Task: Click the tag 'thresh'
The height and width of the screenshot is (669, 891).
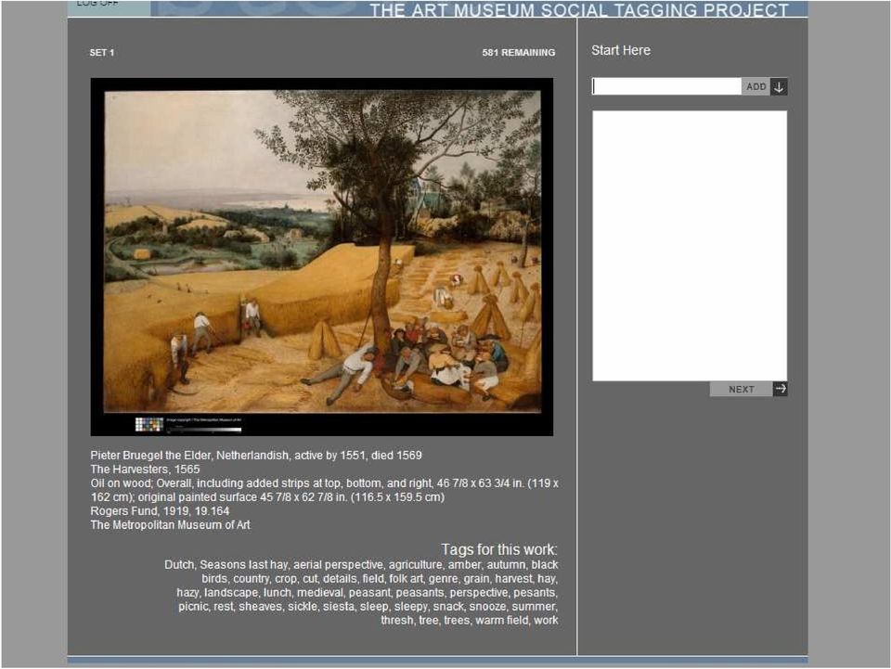Action: point(396,620)
